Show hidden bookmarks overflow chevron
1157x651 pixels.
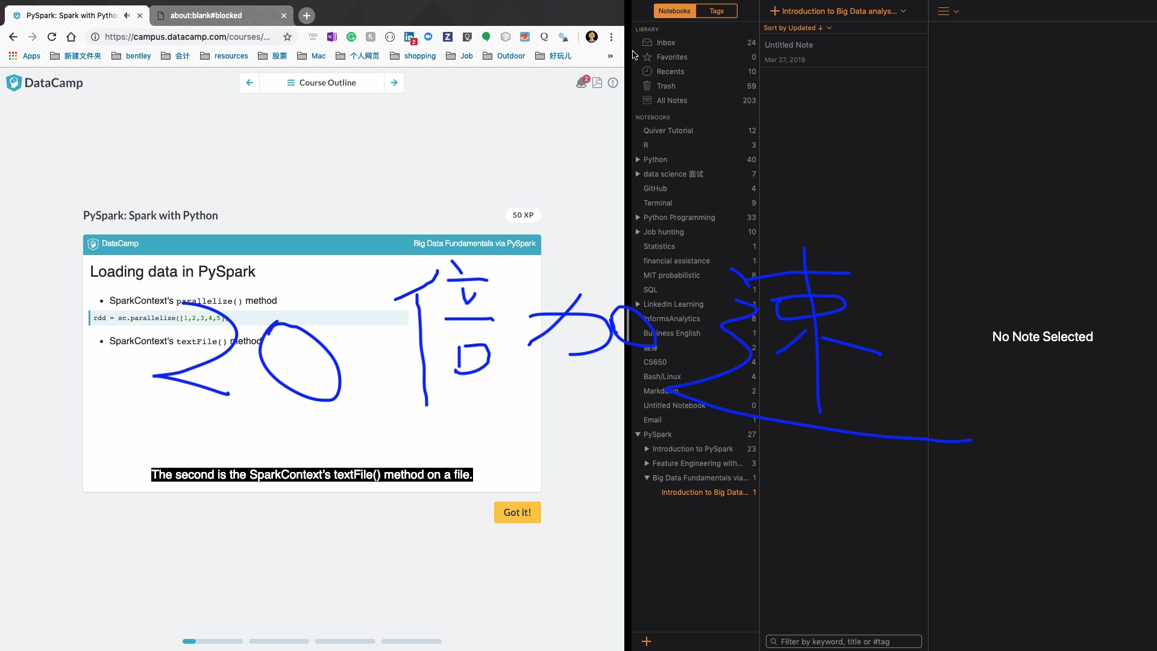(610, 56)
